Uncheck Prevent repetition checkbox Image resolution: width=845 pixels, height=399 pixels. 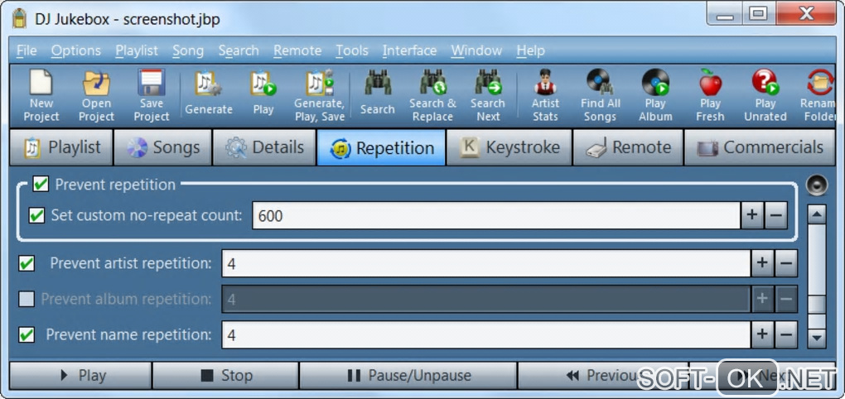tap(41, 184)
